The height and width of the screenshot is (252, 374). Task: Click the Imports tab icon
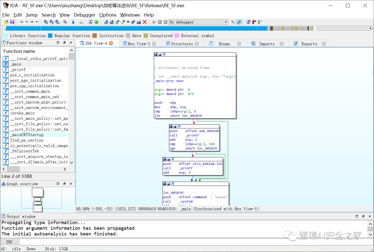253,44
